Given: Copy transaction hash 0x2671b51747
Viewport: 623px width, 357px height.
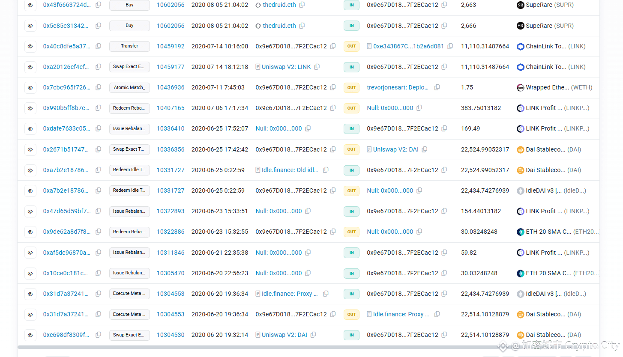Looking at the screenshot, I should tap(99, 149).
